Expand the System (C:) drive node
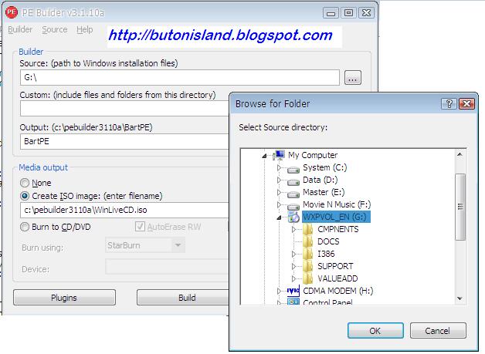Image resolution: width=485 pixels, height=354 pixels. [279, 167]
